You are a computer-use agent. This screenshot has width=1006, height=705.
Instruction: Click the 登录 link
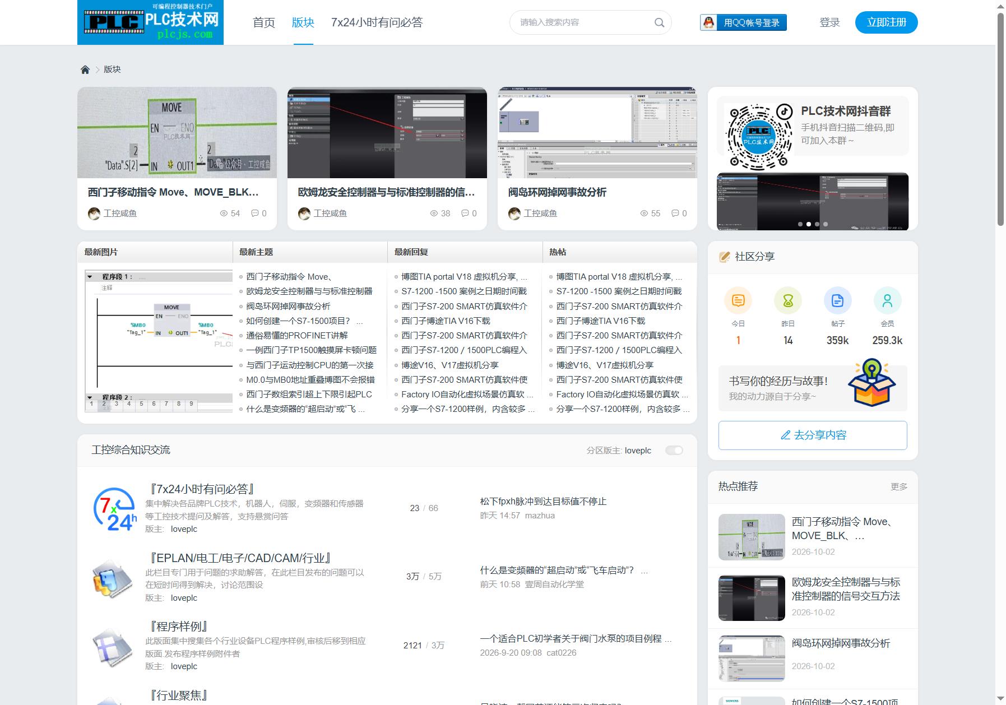point(829,22)
